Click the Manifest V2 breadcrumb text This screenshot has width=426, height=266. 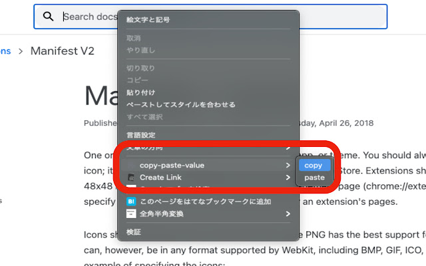coord(62,51)
